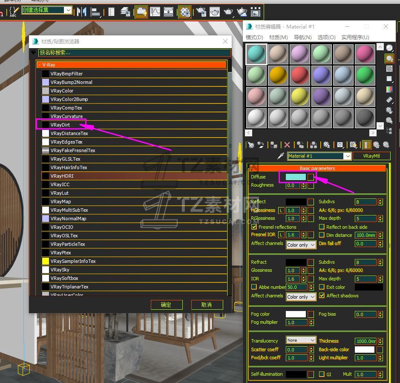Click the 确定 button in browser
The width and height of the screenshot is (400, 383).
166,305
